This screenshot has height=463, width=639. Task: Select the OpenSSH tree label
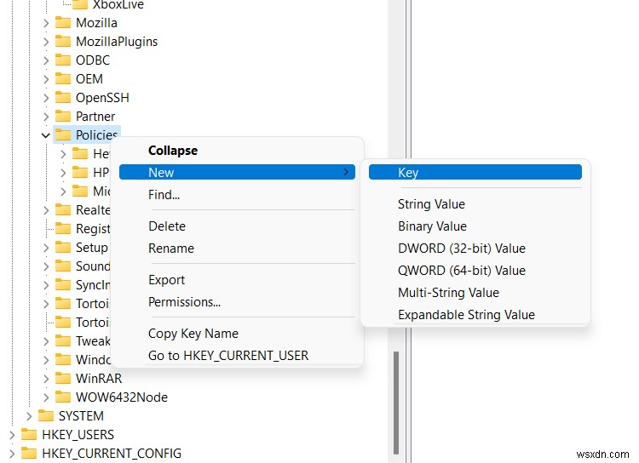click(x=102, y=97)
